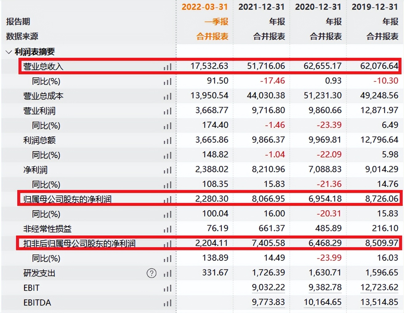
Task: Select the 营业总收入 row label
Action: tap(43, 66)
